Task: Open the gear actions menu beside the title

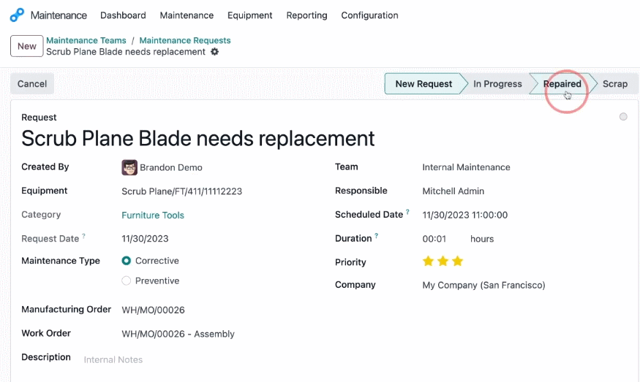Action: 215,52
